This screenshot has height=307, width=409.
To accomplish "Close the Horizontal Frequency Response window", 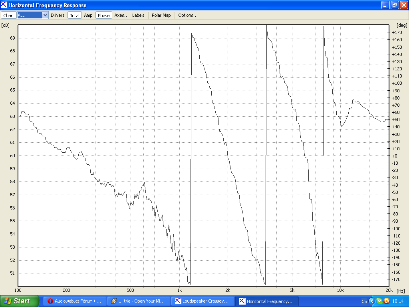I will pos(403,5).
